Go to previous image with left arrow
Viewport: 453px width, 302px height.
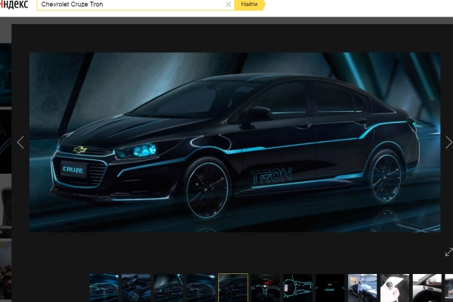click(20, 143)
